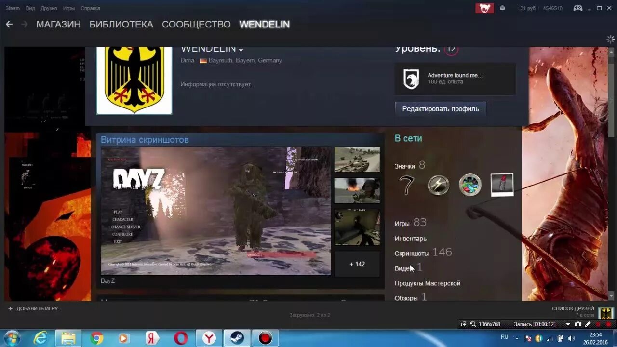Stop recording with the last red button
The image size is (617, 347).
[608, 324]
